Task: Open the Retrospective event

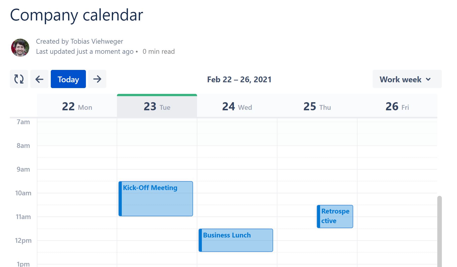Action: click(335, 216)
